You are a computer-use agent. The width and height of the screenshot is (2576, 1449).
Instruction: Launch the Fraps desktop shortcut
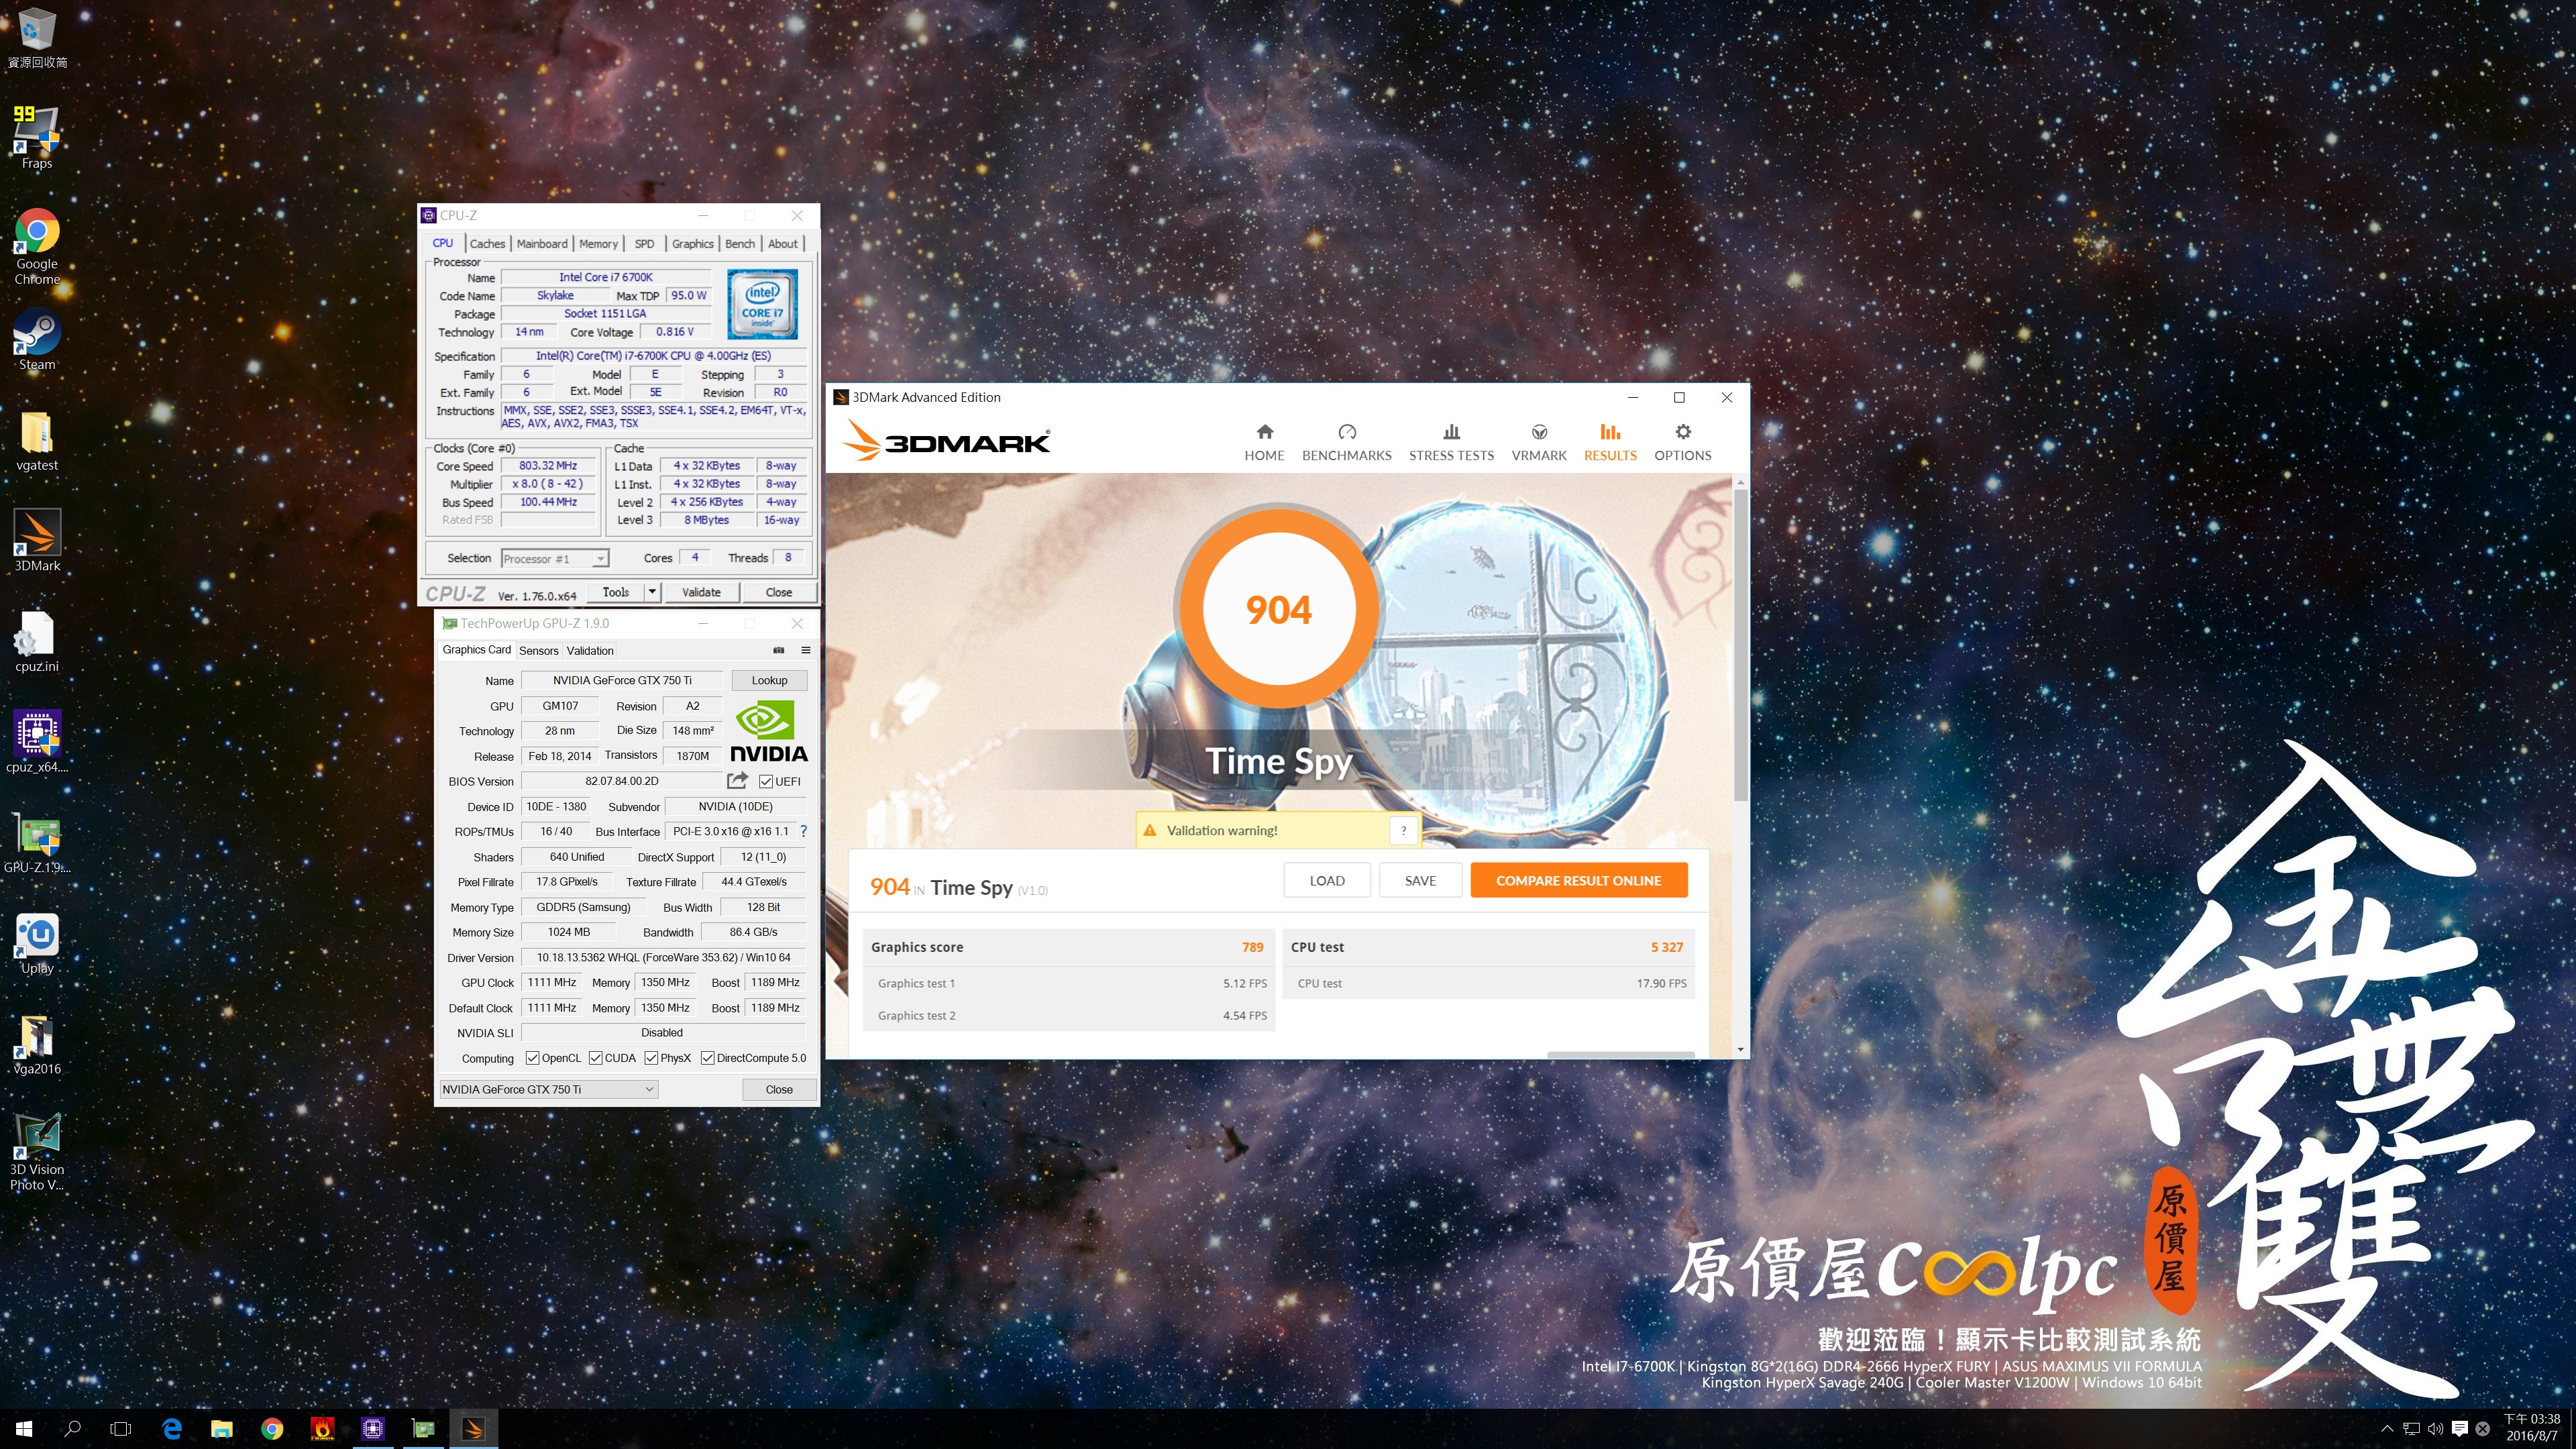coord(37,138)
